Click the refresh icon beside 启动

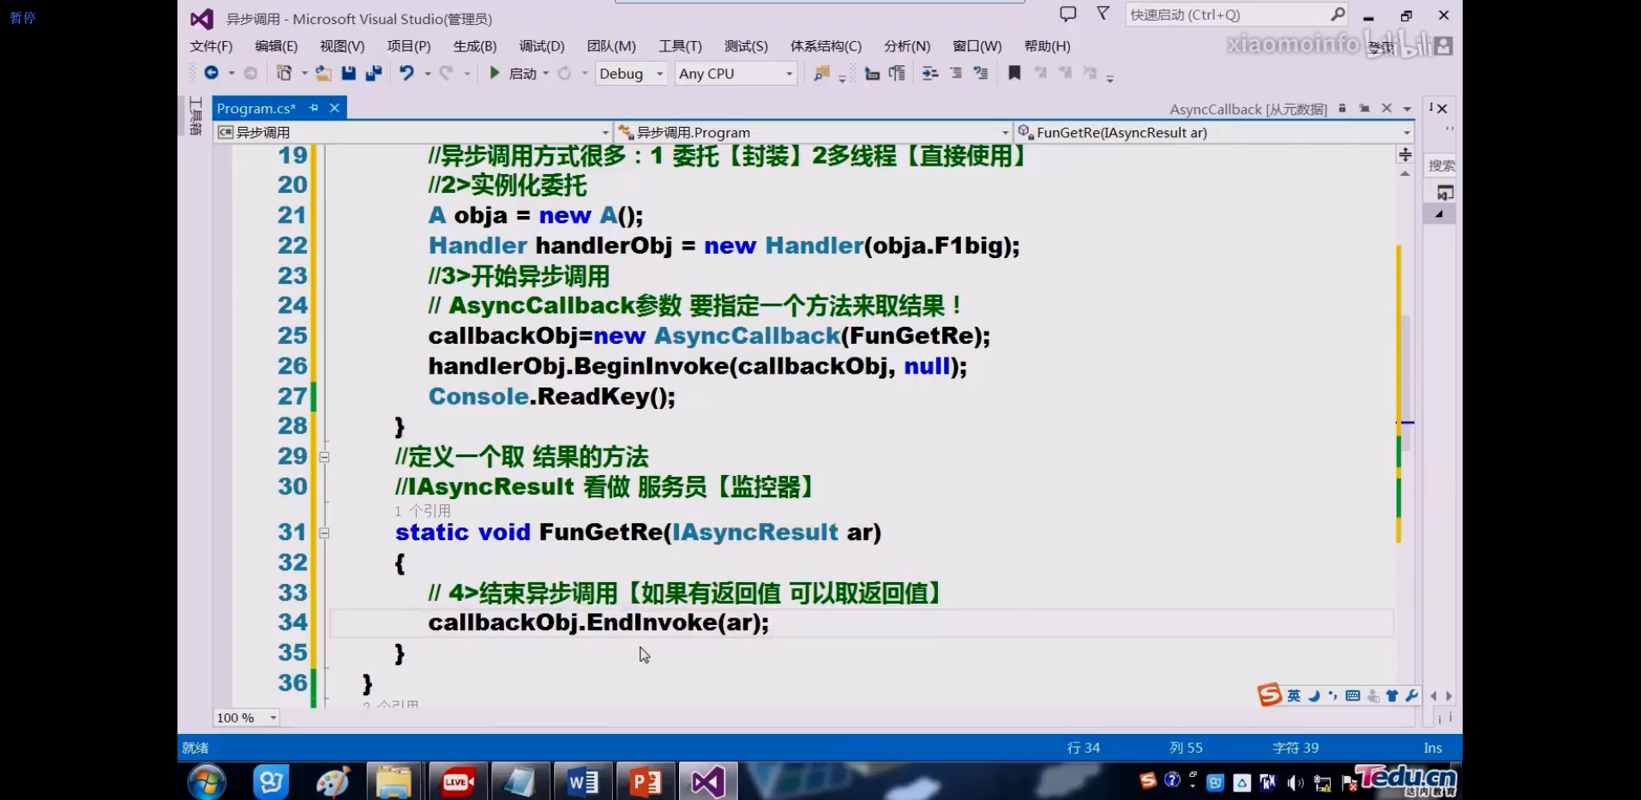pos(564,74)
